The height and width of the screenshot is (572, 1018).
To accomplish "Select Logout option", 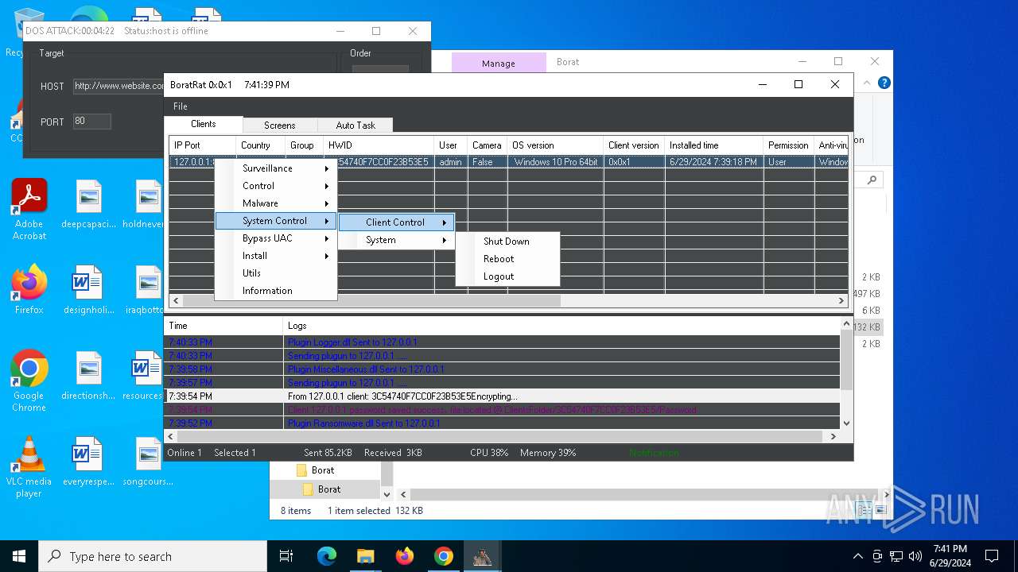I will (x=507, y=276).
